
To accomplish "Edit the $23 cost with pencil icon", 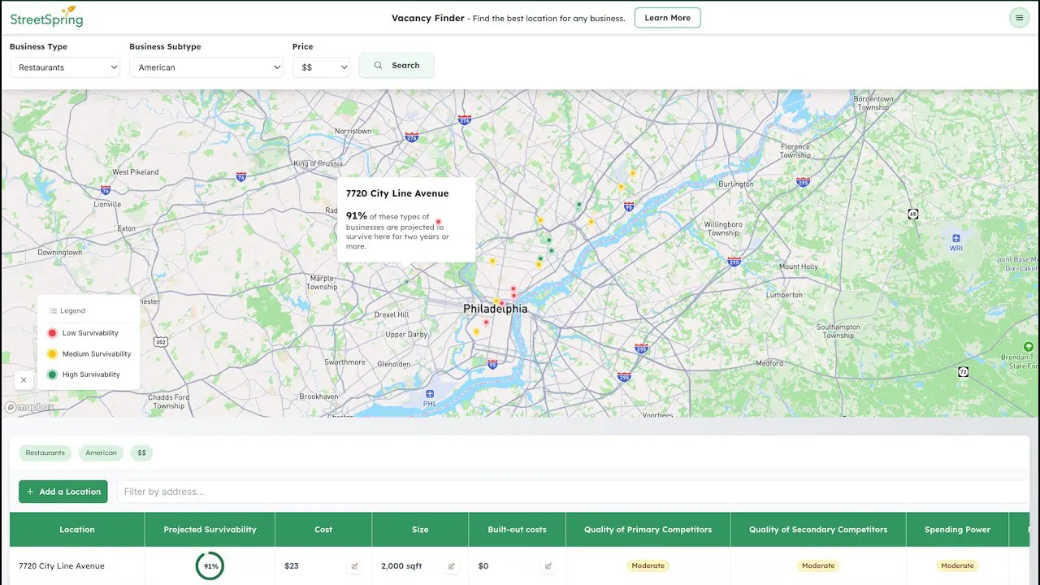I will pos(354,566).
